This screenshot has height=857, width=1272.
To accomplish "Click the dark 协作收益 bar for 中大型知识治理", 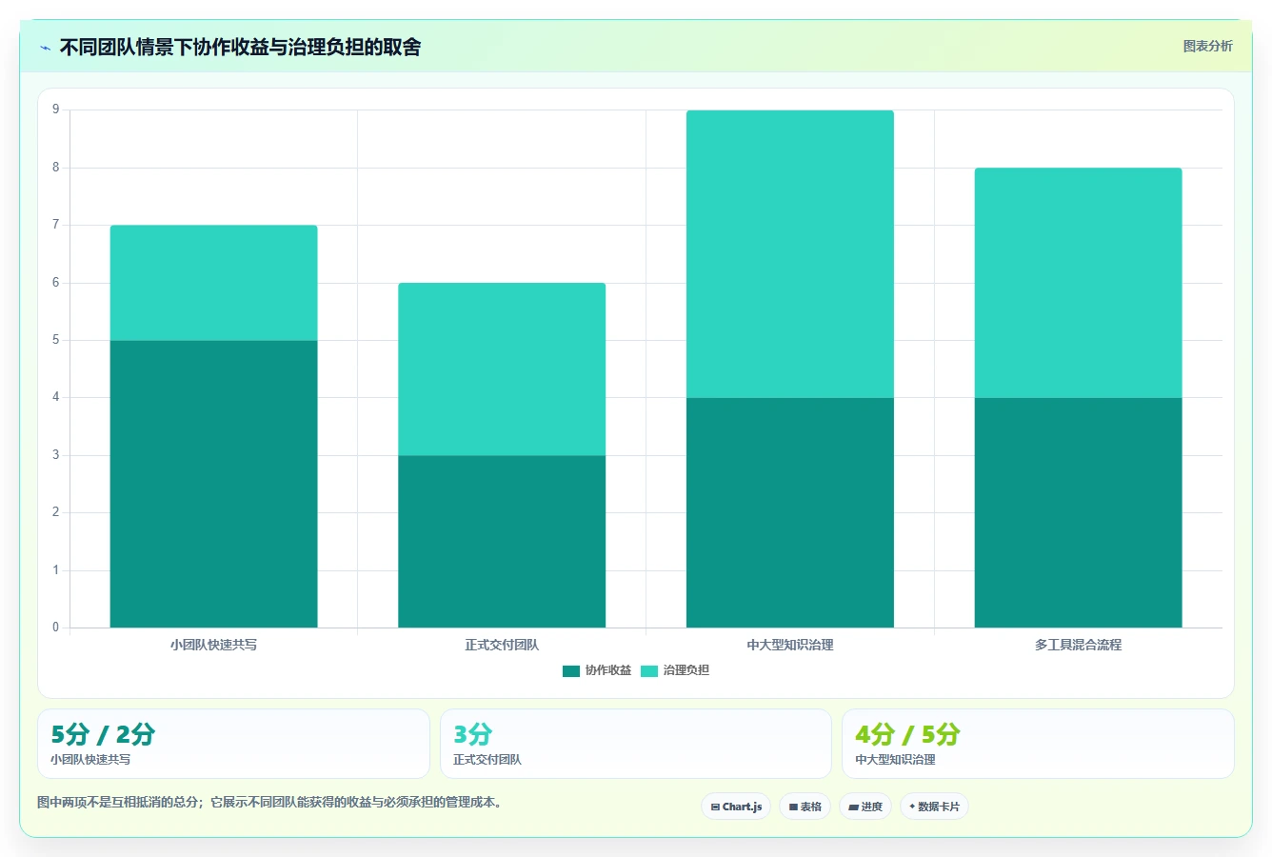I will coord(790,512).
